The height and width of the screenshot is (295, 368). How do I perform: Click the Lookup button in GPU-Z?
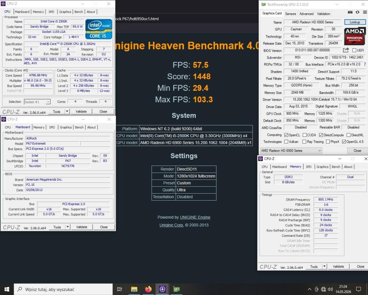(x=355, y=22)
